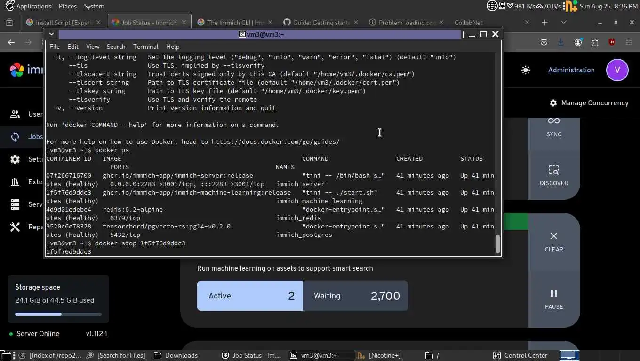
Task: Click the workspace switcher in taskbar
Action: click(x=568, y=355)
